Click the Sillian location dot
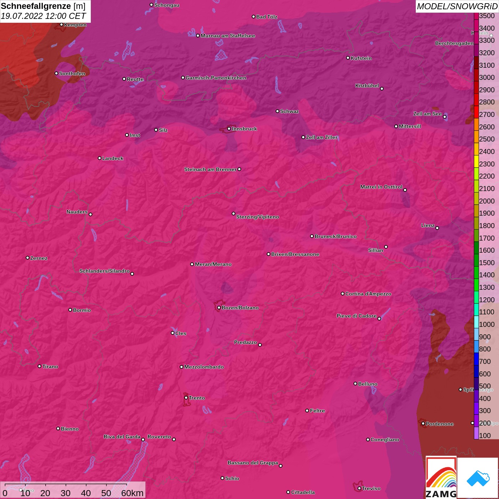Viewport: 499px width, 499px height. pos(386,247)
